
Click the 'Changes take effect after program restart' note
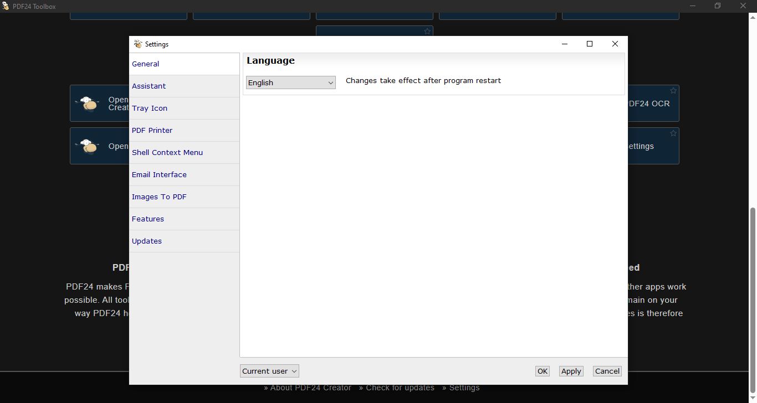(423, 81)
